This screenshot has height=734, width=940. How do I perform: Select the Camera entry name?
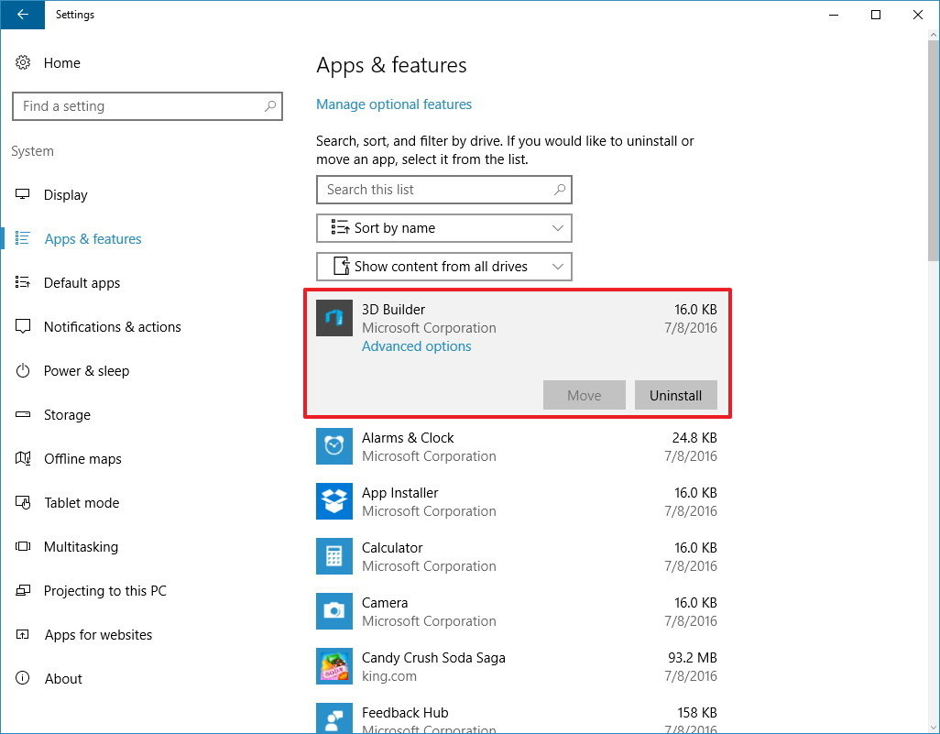pyautogui.click(x=385, y=603)
